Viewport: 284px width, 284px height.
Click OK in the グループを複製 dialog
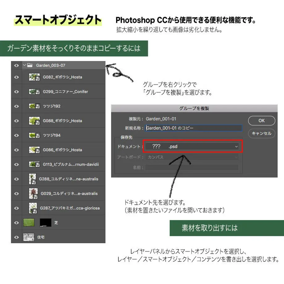261,121
